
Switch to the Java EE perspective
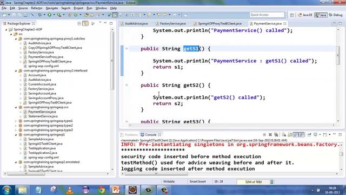click(305, 15)
